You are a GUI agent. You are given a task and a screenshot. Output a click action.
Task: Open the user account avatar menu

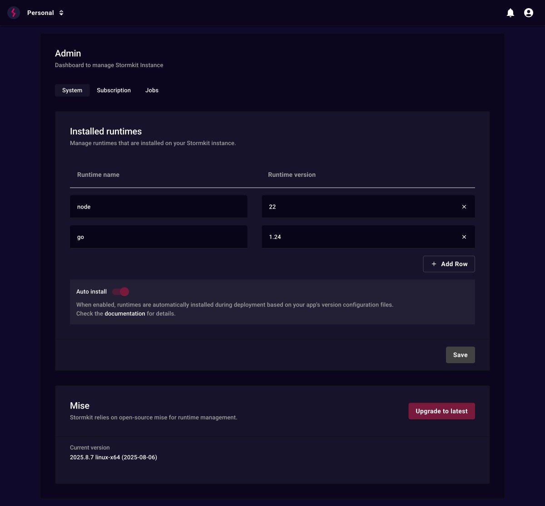pos(529,13)
